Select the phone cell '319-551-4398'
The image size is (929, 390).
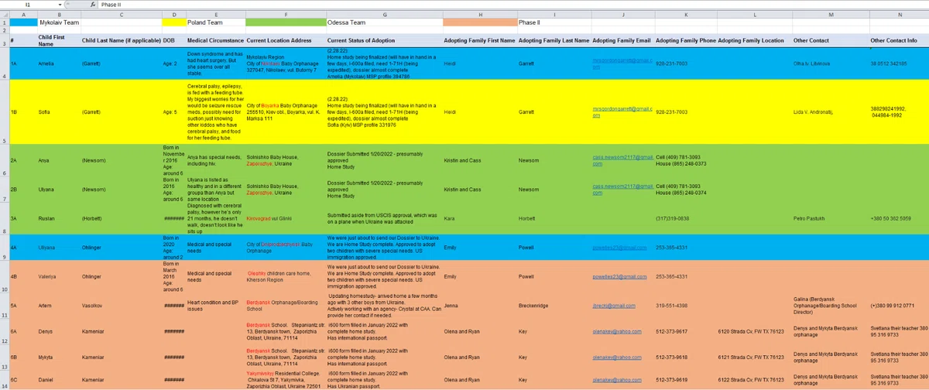point(685,306)
